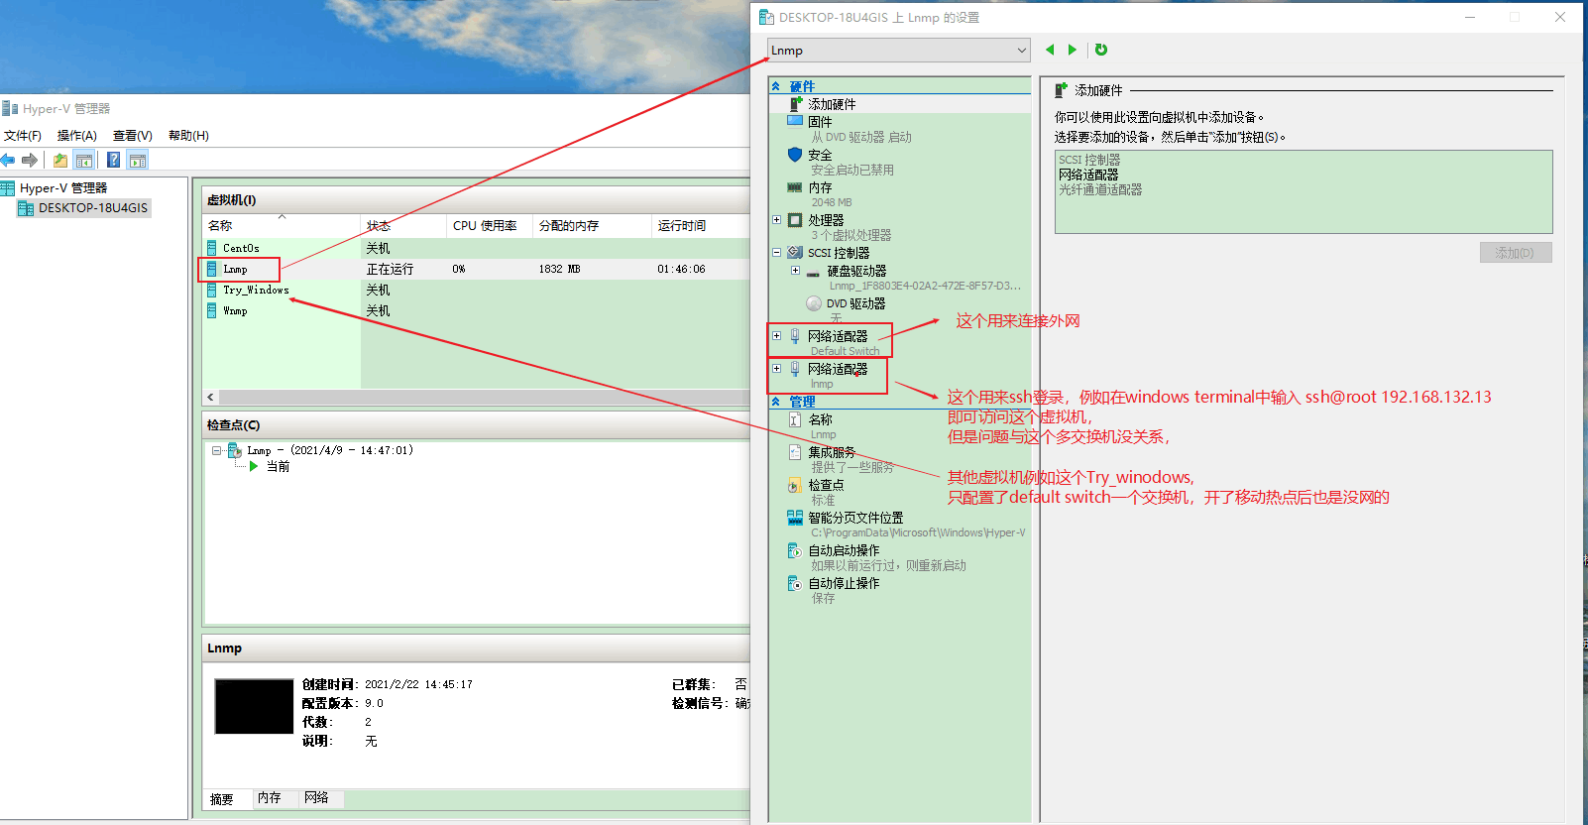Click left arrow of VM list scrollbar
1588x825 pixels.
[x=210, y=397]
